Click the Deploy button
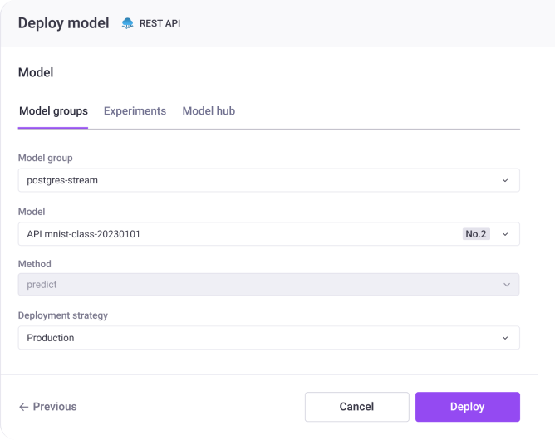Viewport: 555px width, 440px height. 468,407
